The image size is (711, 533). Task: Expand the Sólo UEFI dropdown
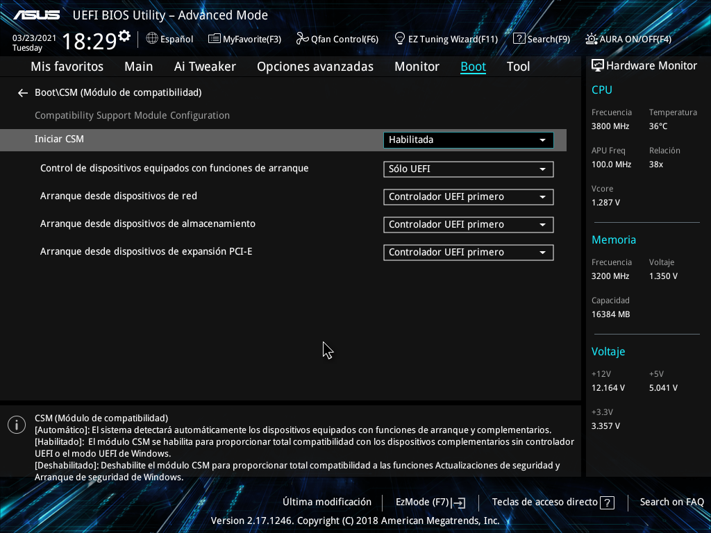[469, 169]
